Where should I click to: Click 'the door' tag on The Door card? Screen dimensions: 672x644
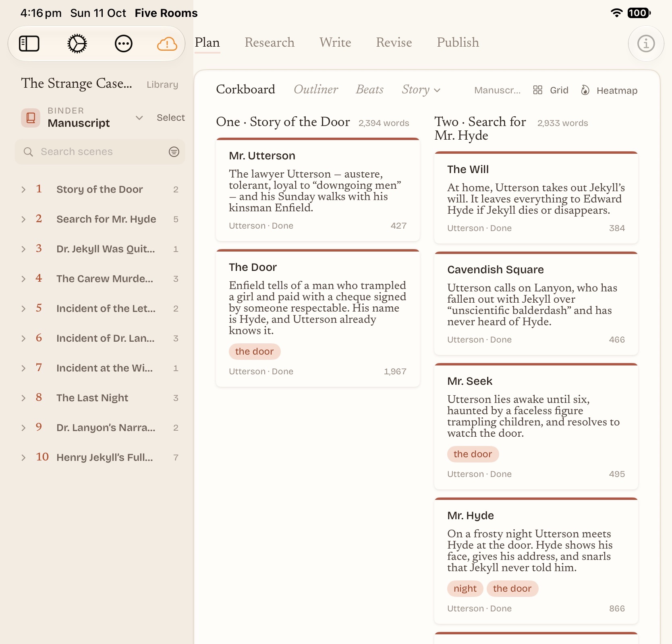255,351
